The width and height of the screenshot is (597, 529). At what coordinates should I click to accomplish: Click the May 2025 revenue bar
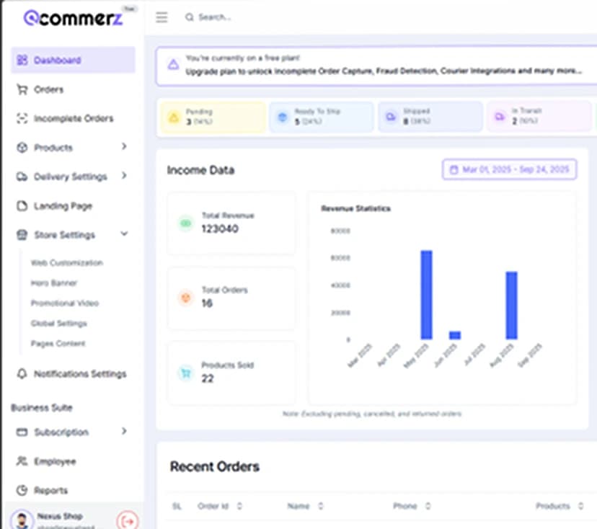click(426, 295)
